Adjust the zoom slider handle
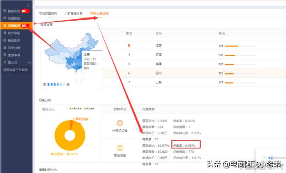The width and height of the screenshot is (286, 173). coord(272,158)
